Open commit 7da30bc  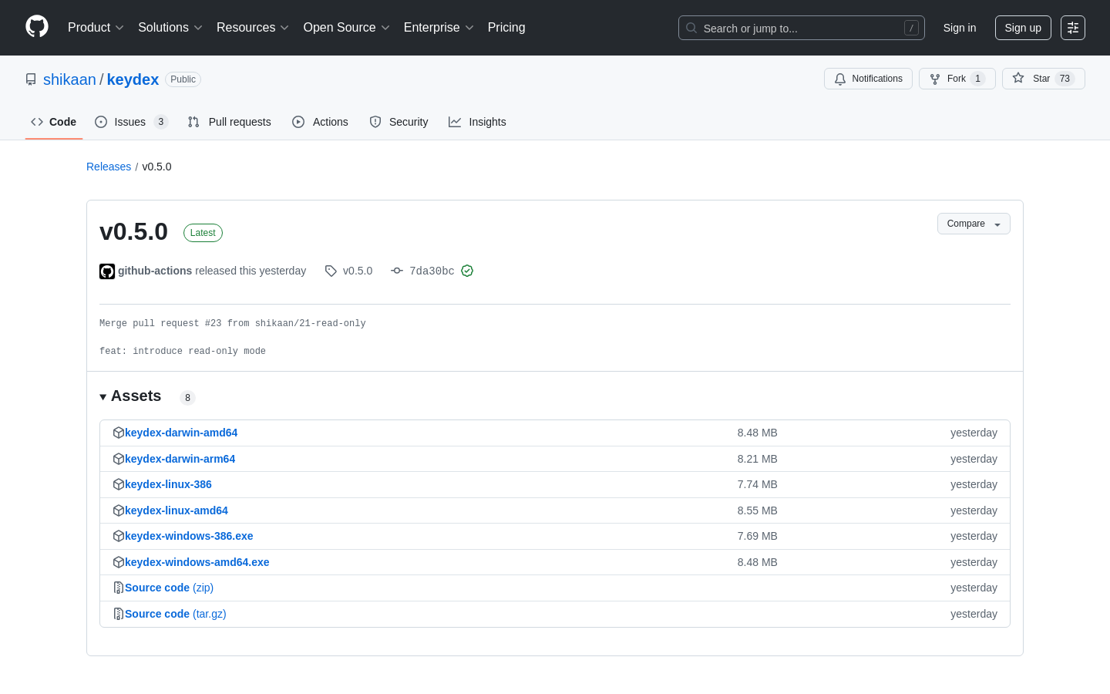coord(432,271)
